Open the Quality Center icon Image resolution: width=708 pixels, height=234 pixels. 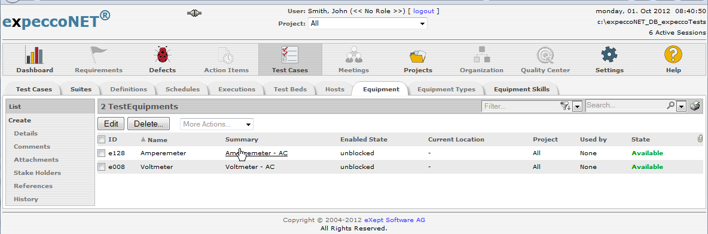545,55
